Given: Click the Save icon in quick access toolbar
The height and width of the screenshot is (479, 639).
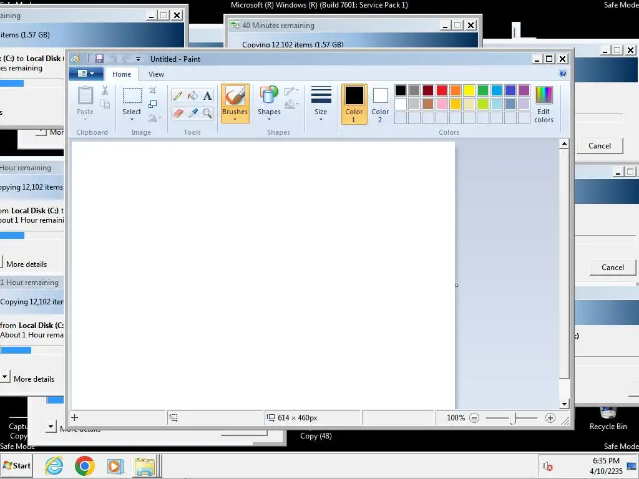Looking at the screenshot, I should pos(99,59).
